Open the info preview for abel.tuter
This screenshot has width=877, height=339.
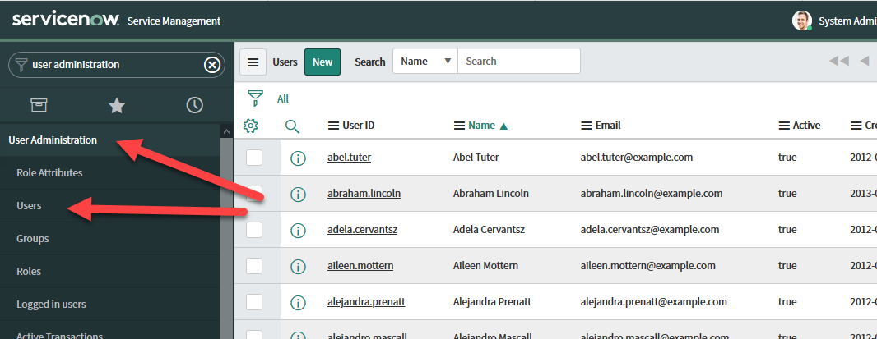point(299,158)
